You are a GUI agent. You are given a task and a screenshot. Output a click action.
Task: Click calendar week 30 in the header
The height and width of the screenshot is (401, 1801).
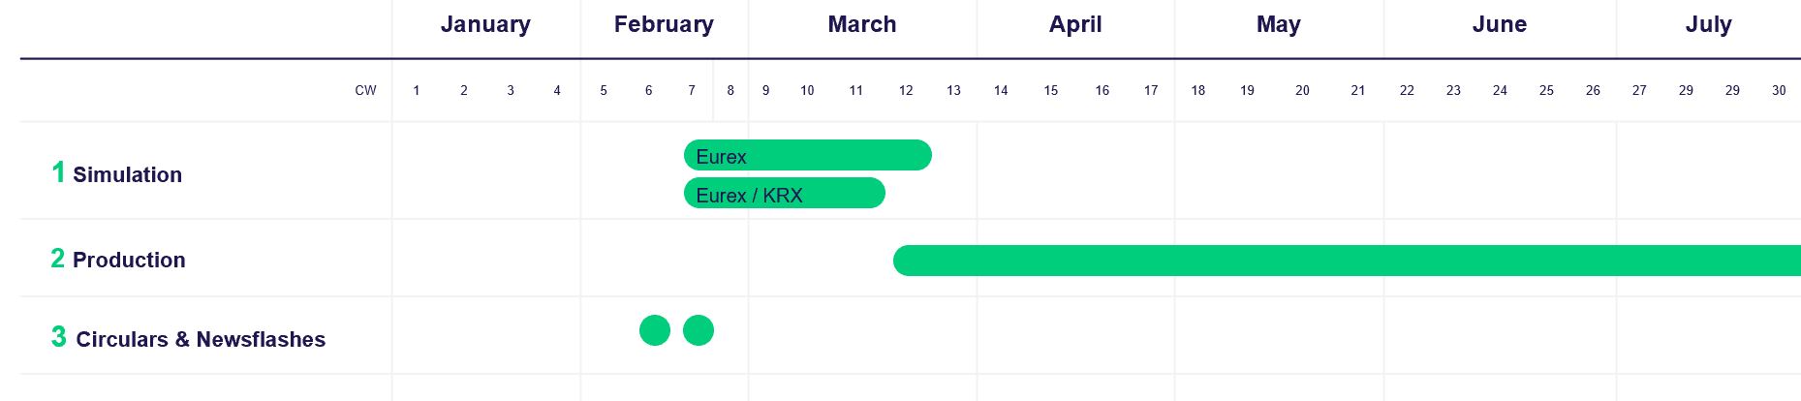(x=1779, y=91)
